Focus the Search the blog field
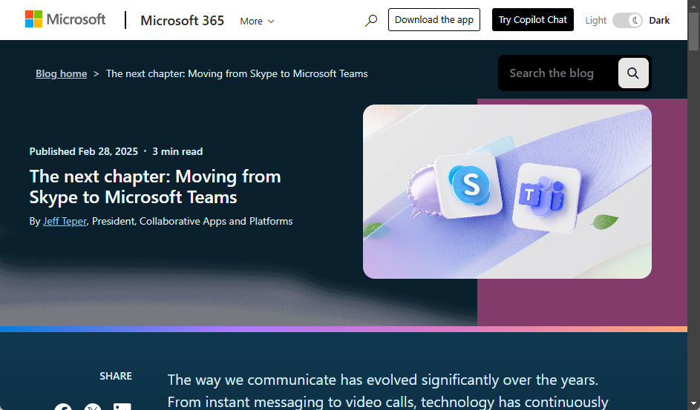The image size is (700, 410). click(558, 73)
